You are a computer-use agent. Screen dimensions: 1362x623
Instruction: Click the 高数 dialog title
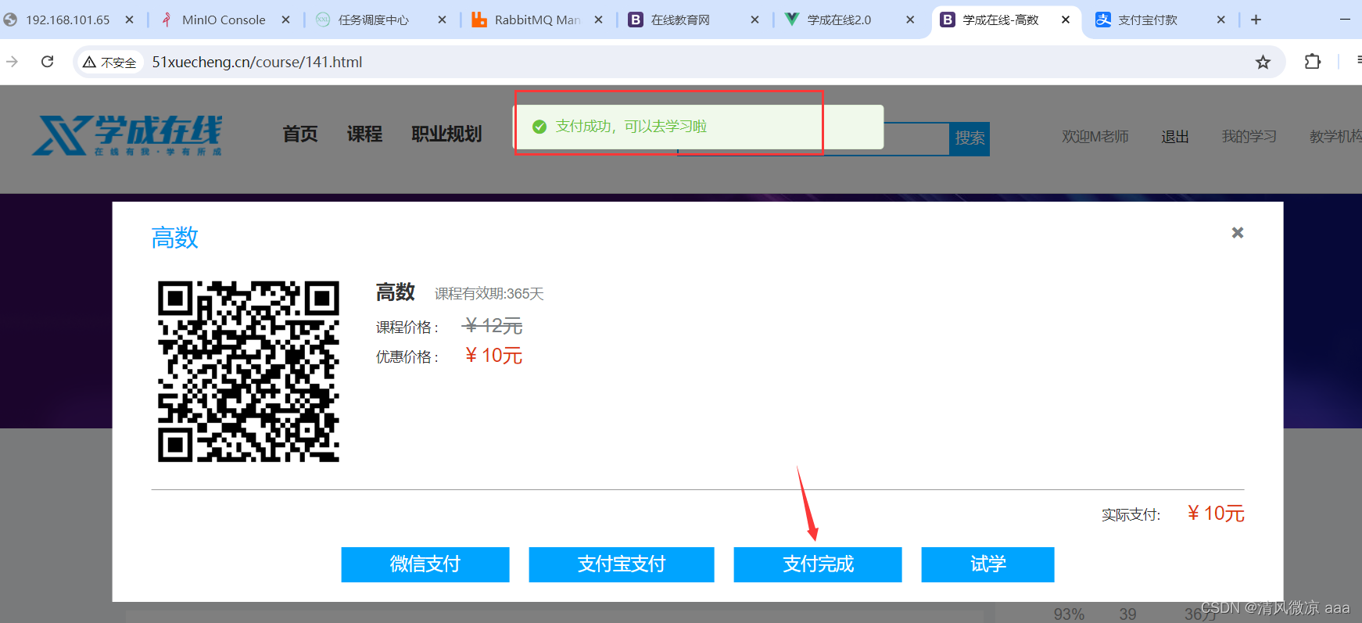175,238
